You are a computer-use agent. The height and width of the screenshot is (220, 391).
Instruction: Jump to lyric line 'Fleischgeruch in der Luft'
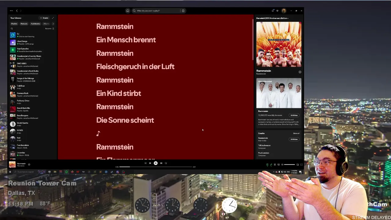(135, 67)
